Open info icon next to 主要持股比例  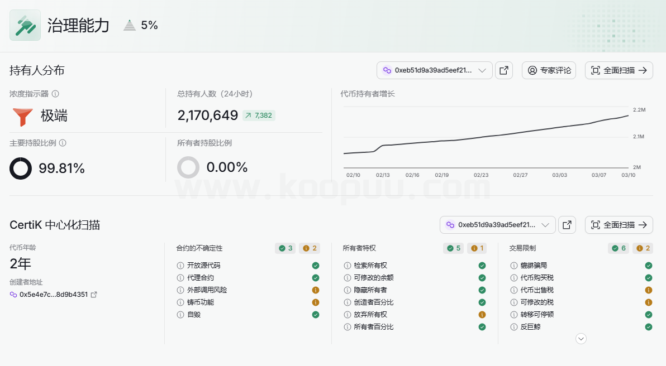[x=63, y=143]
